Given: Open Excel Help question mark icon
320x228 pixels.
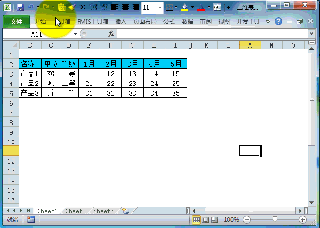Looking at the screenshot, I should 279,22.
